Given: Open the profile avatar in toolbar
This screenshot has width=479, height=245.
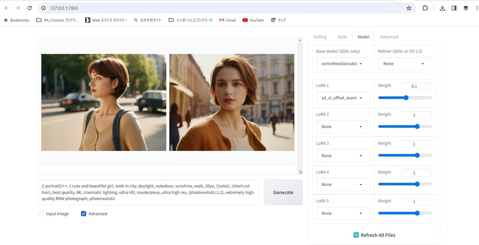Looking at the screenshot, I should click(x=466, y=8).
